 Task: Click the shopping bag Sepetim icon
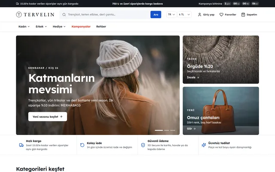click(x=243, y=15)
